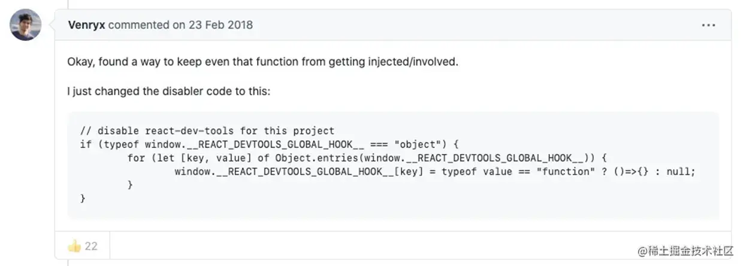Click the Venryx user avatar
This screenshot has width=743, height=266.
click(x=25, y=25)
